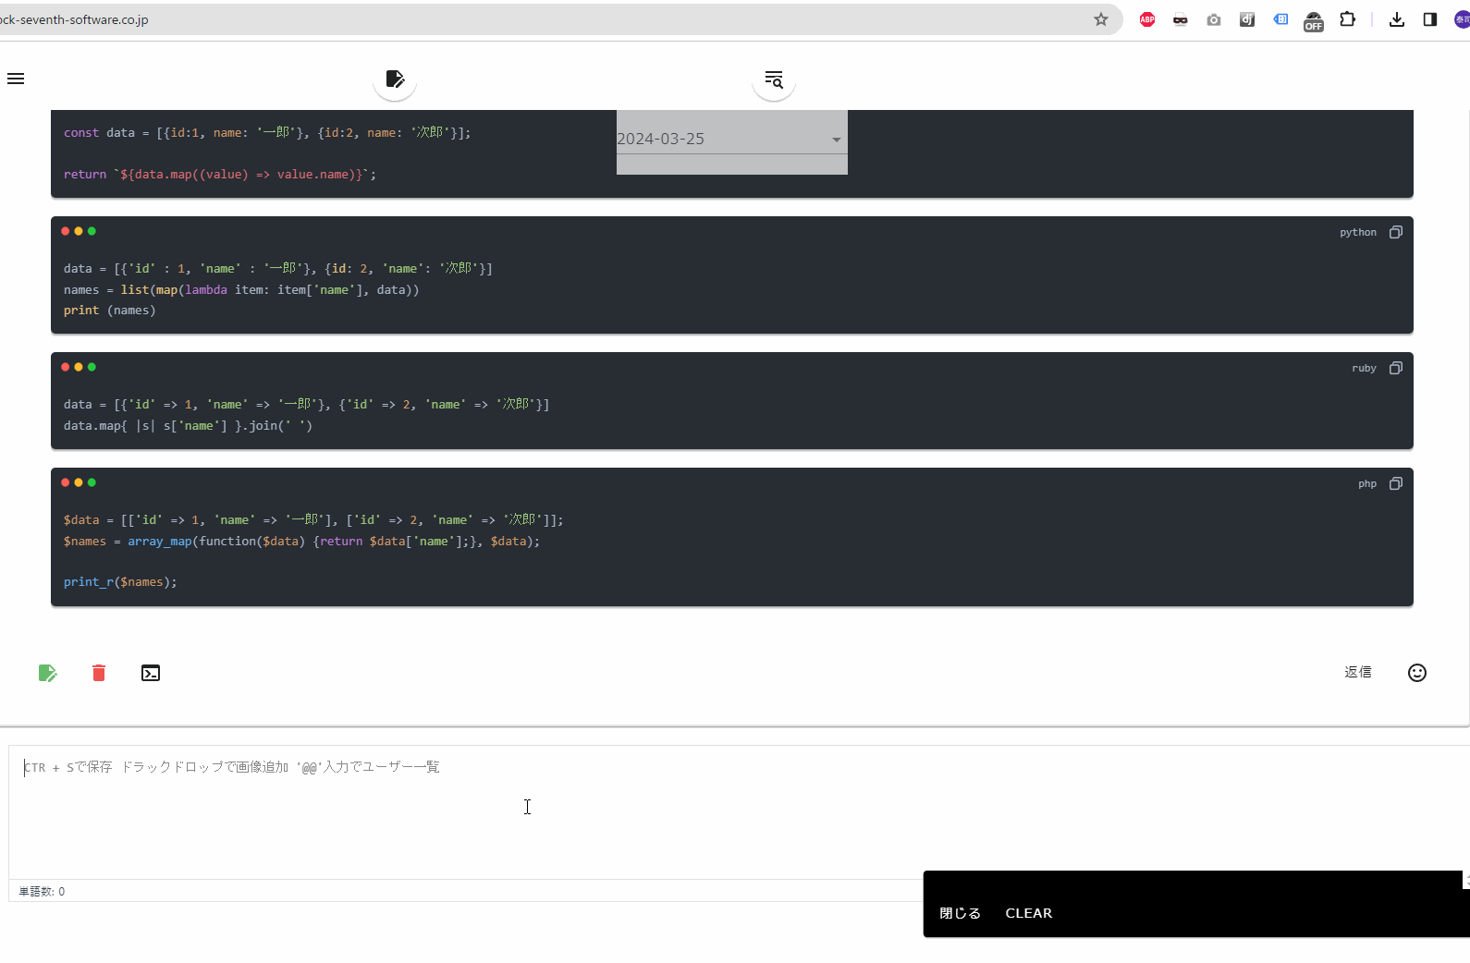Open the search list icon in the header
1470x963 pixels.
tap(774, 79)
